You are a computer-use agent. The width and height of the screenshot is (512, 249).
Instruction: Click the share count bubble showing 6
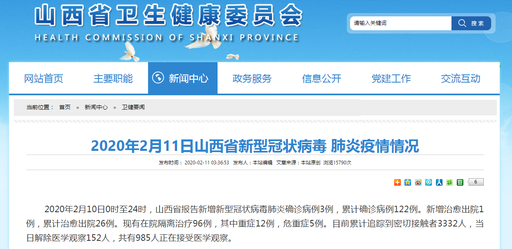click(x=476, y=182)
